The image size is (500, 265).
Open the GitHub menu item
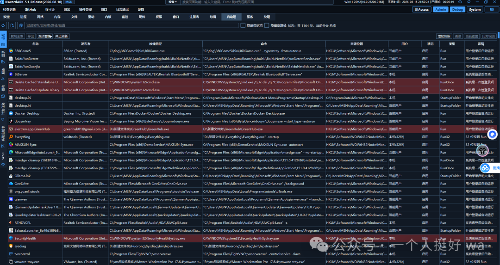tap(31, 10)
